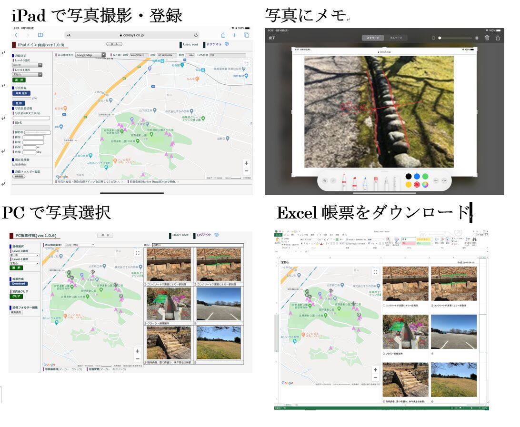Pick the green color swatch in markup toolbar

(425, 176)
